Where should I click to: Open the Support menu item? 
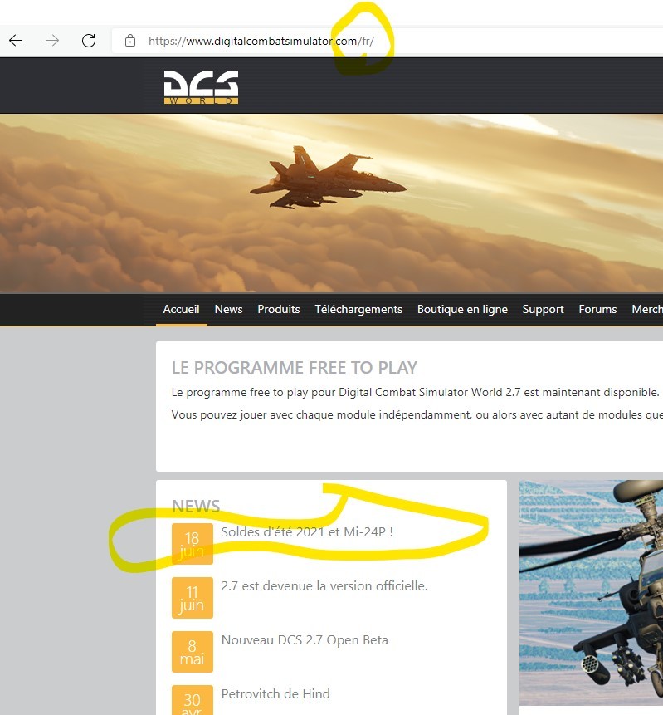tap(544, 309)
